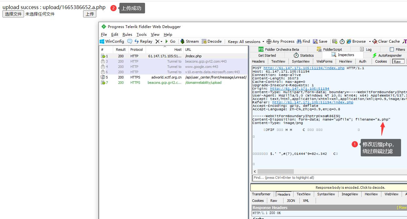The width and height of the screenshot is (407, 219).
Task: Open response ImageView tab
Action: coord(350,194)
